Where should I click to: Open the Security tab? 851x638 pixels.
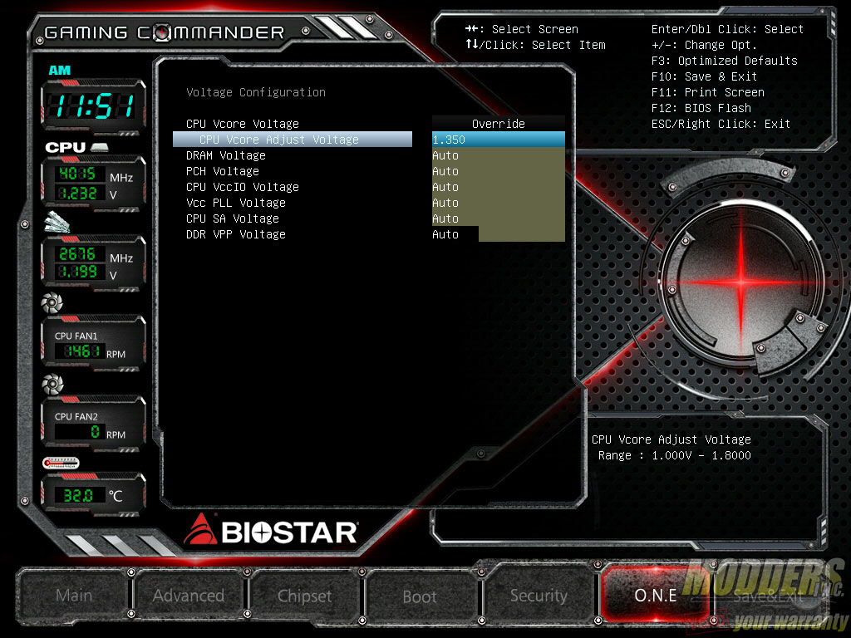point(539,595)
